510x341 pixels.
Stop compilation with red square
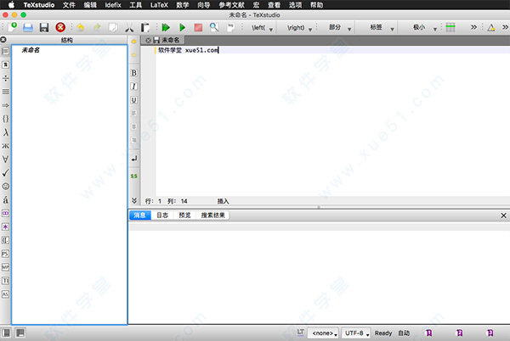pyautogui.click(x=198, y=28)
